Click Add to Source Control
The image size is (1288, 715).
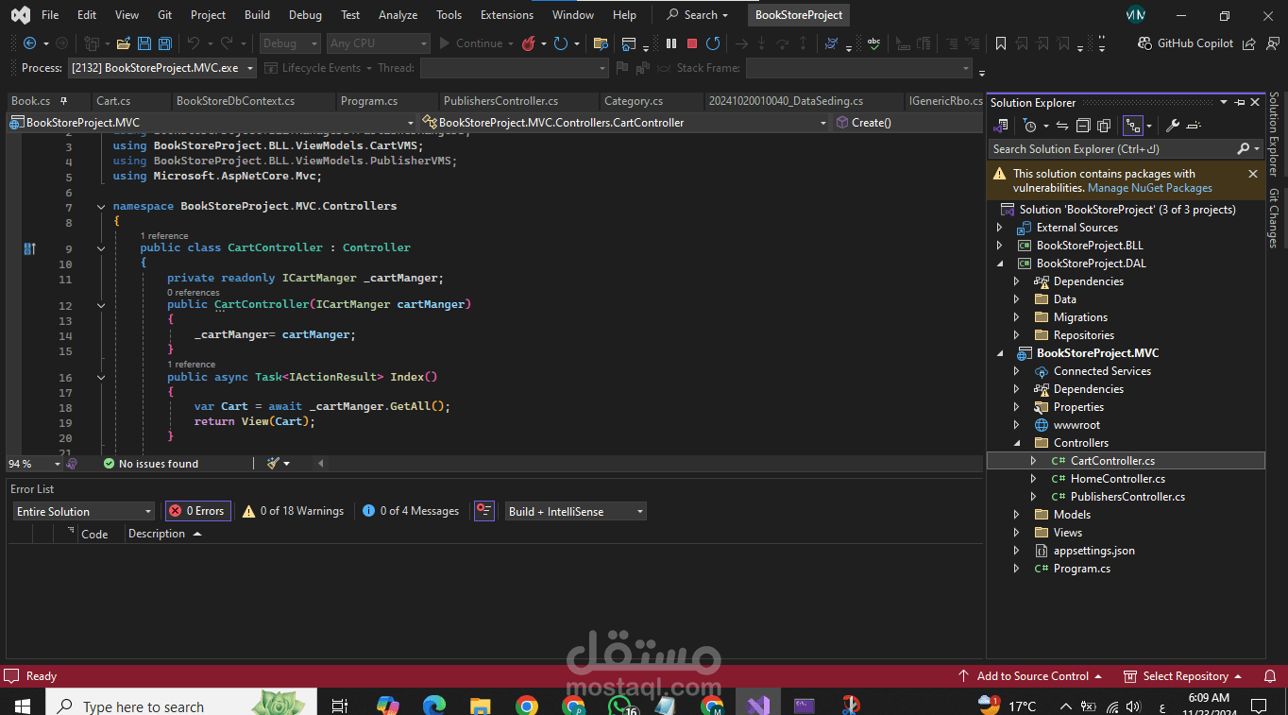1030,676
